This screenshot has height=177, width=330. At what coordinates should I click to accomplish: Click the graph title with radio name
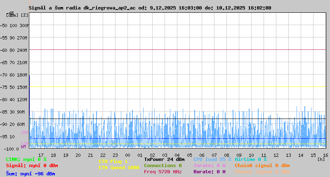150,8
